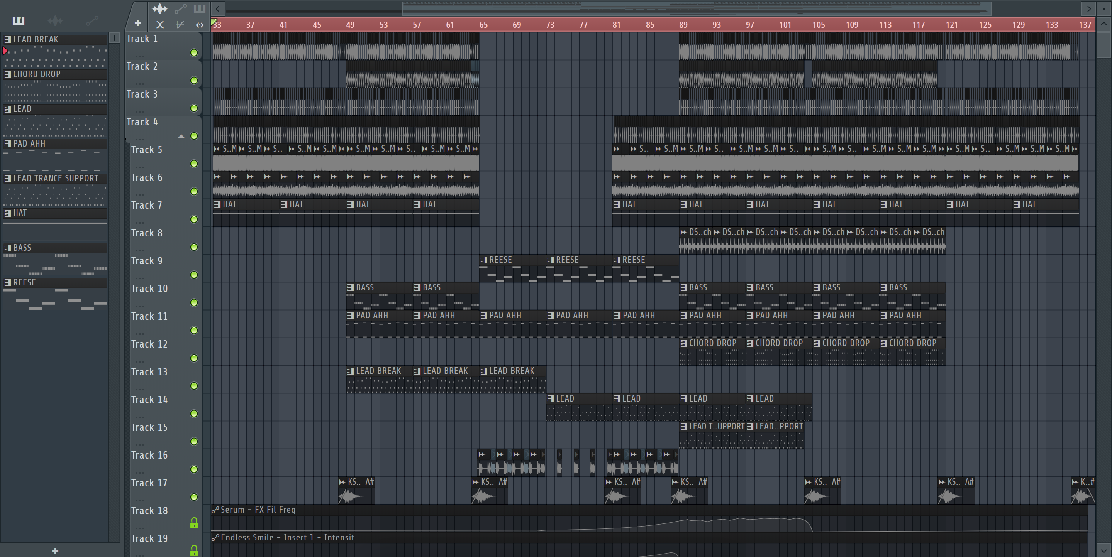
Task: Click the horizontal scrollbar thumb above the ruler
Action: pos(697,8)
